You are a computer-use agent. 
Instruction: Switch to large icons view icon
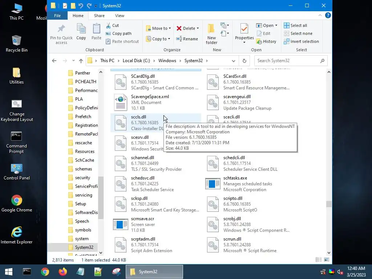tap(327, 260)
